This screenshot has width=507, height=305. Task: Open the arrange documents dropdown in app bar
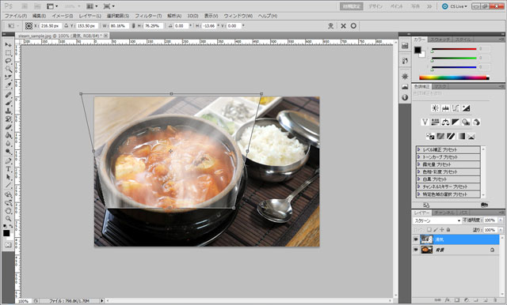[92, 6]
